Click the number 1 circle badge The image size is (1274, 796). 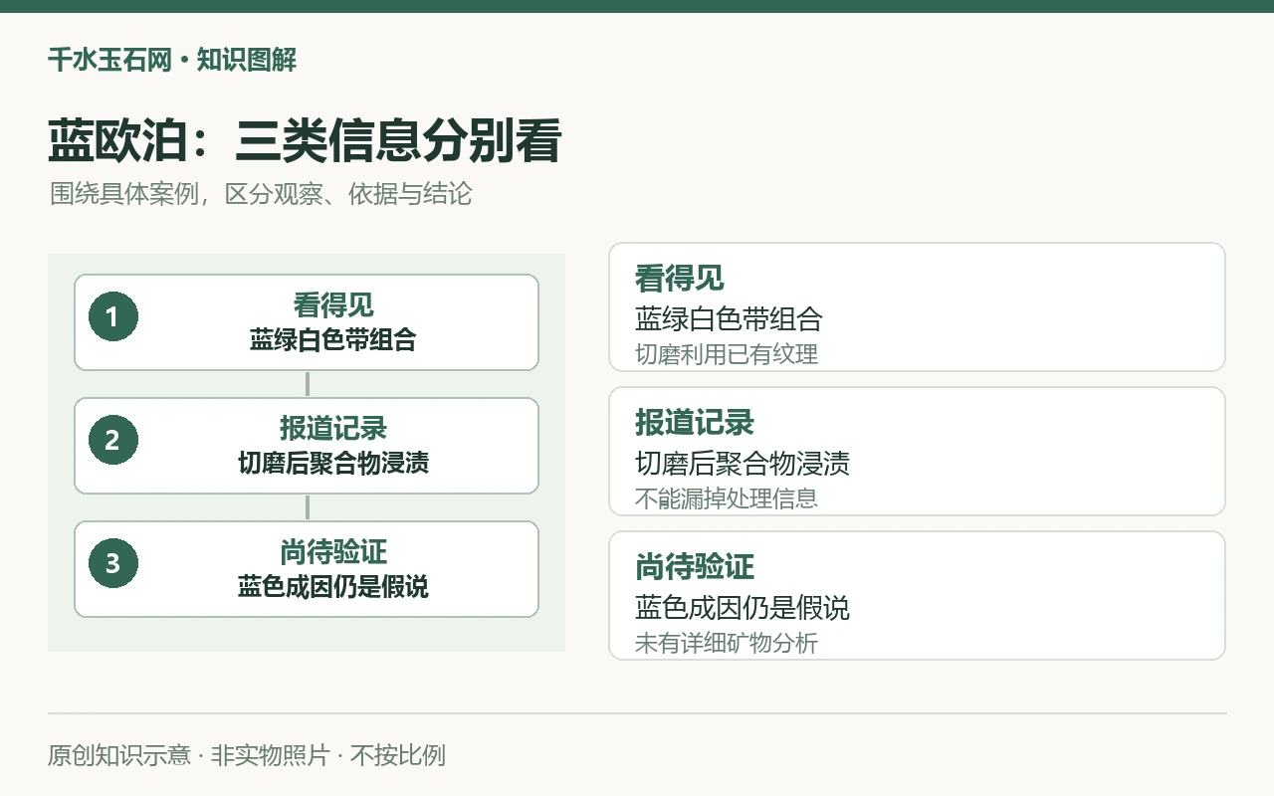(x=112, y=317)
